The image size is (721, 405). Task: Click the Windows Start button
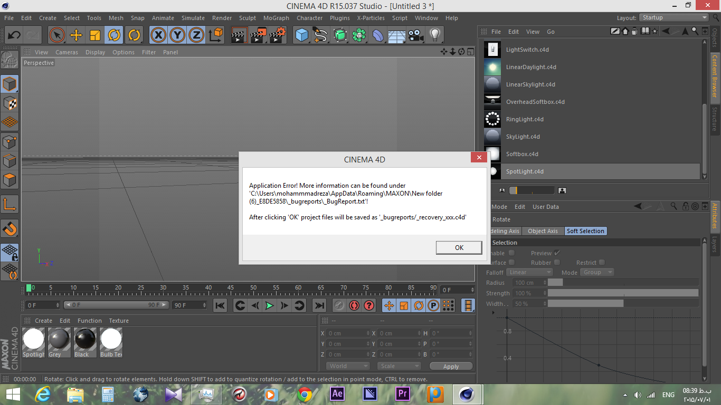pyautogui.click(x=13, y=394)
